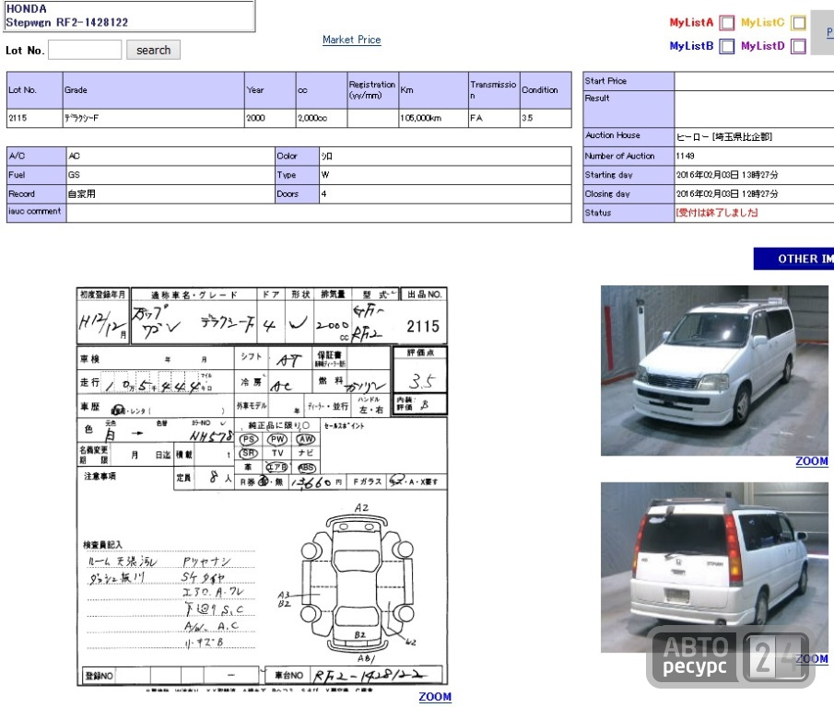The image size is (834, 707).
Task: Open the auction sheet image
Action: [263, 488]
